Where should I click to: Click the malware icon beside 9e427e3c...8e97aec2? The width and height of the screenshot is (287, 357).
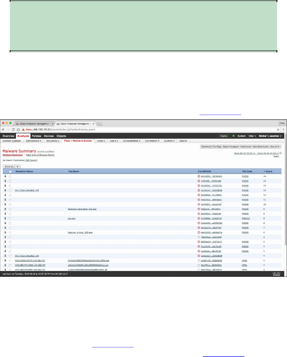point(199,200)
